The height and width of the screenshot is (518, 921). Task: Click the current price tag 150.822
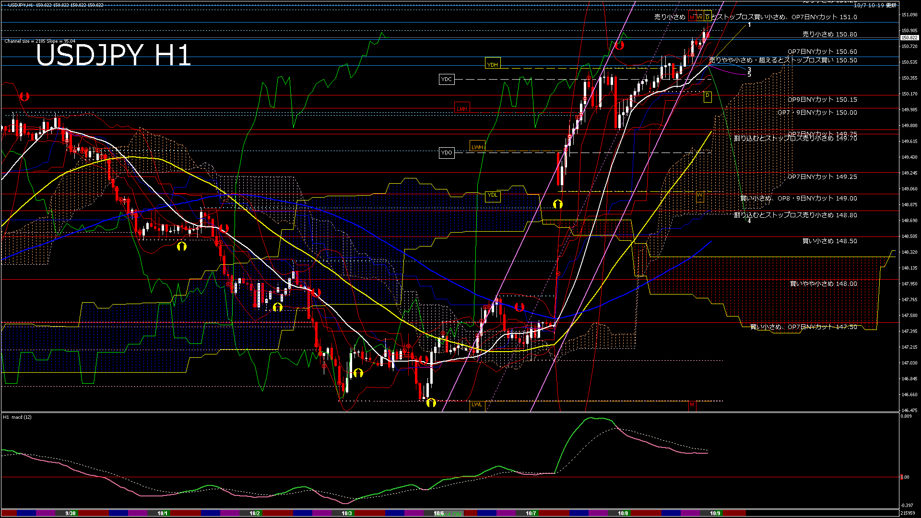click(909, 37)
